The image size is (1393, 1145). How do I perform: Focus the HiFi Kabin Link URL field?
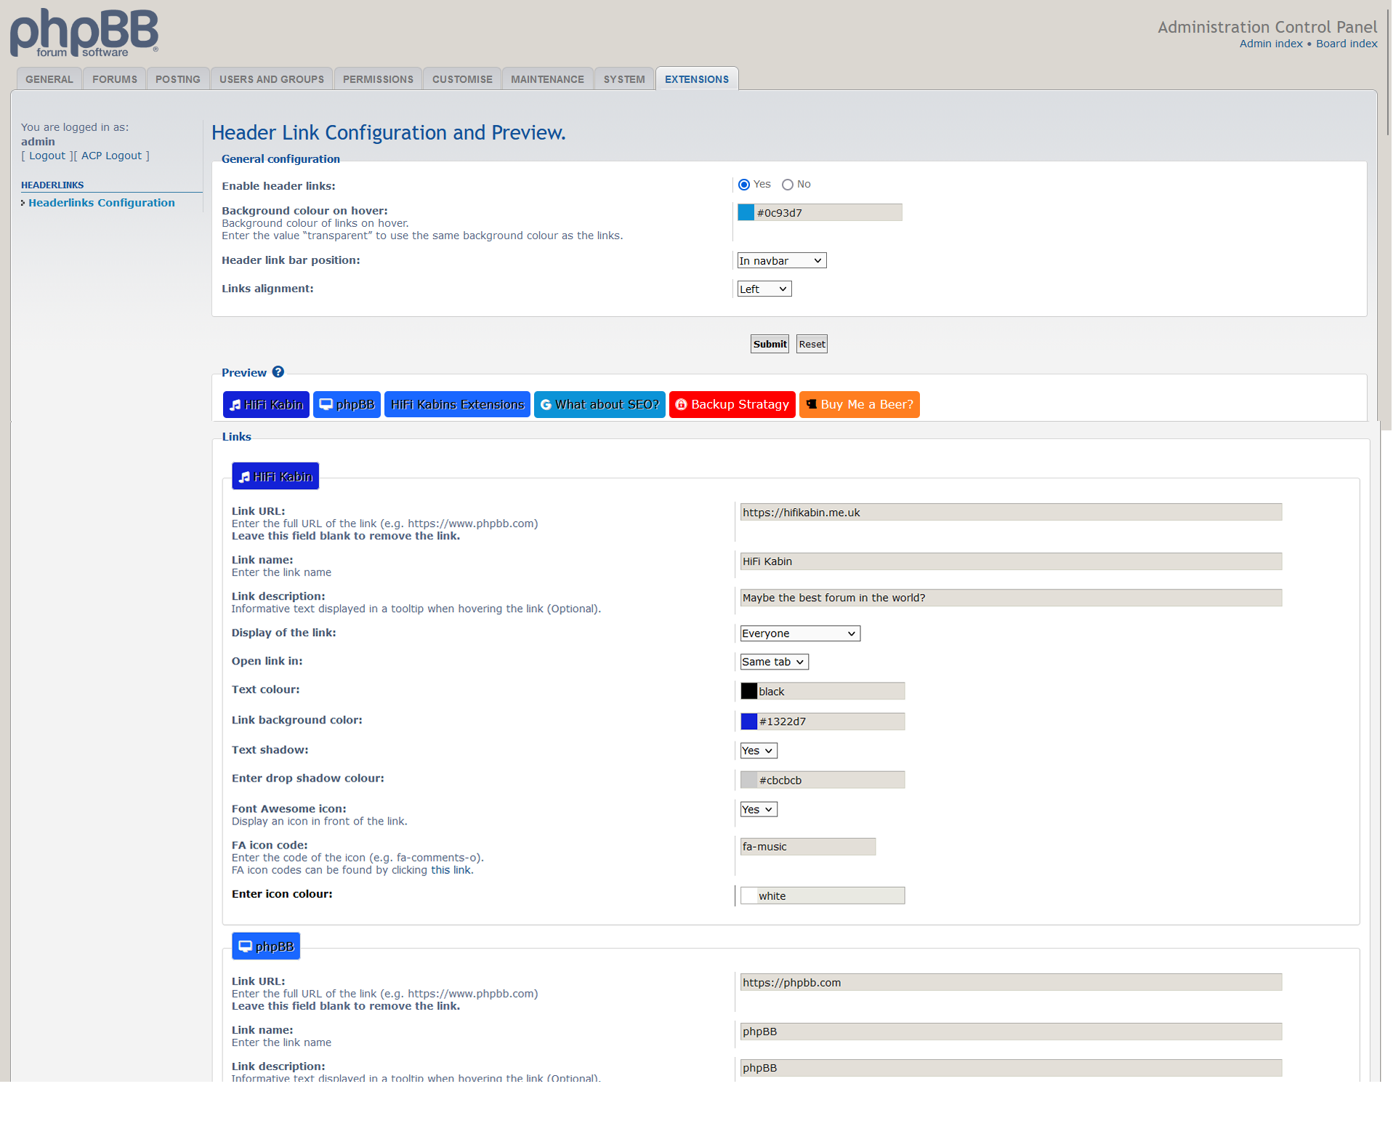[1011, 513]
